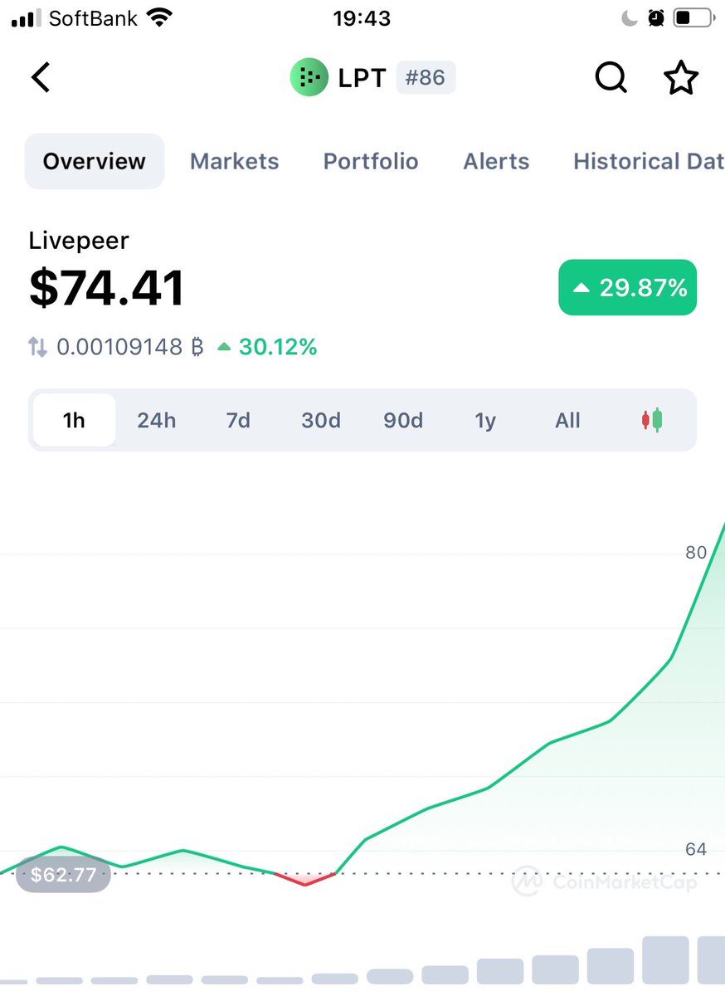Switch to candlestick chart view icon

coord(652,420)
